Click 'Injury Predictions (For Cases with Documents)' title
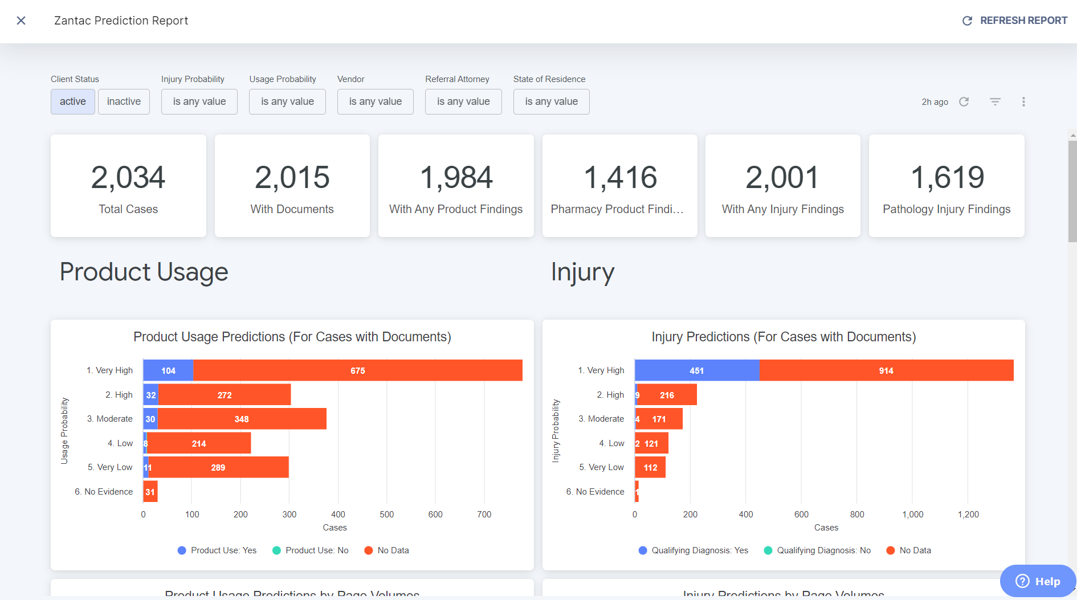 point(784,337)
